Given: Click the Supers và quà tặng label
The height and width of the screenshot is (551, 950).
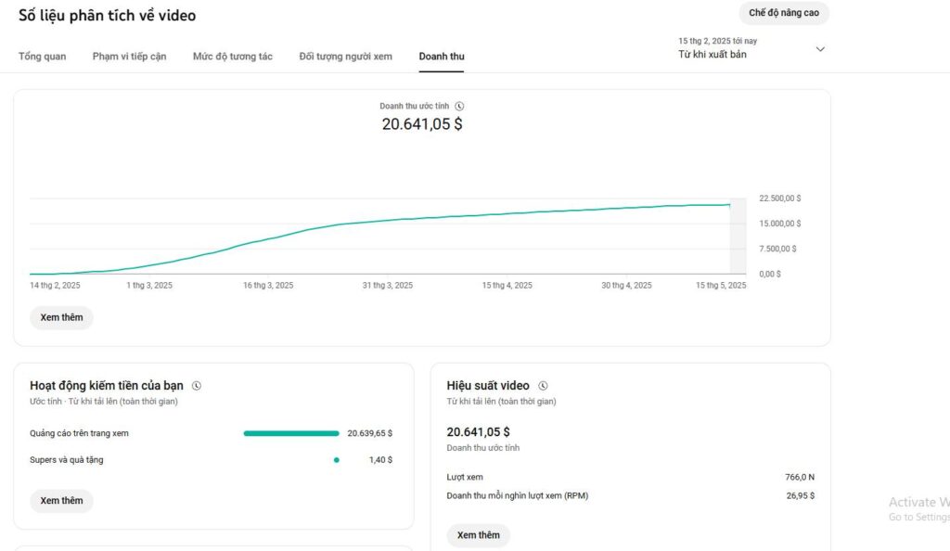Looking at the screenshot, I should tap(67, 460).
